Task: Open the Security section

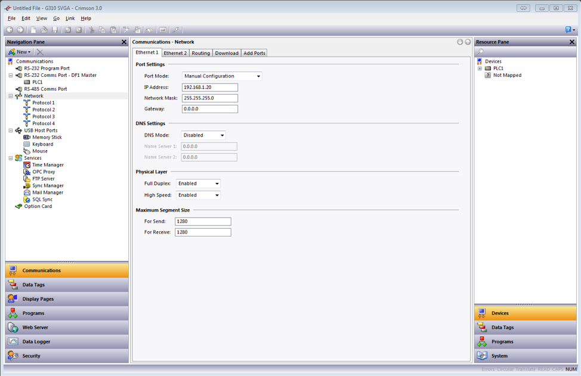Action: click(67, 356)
